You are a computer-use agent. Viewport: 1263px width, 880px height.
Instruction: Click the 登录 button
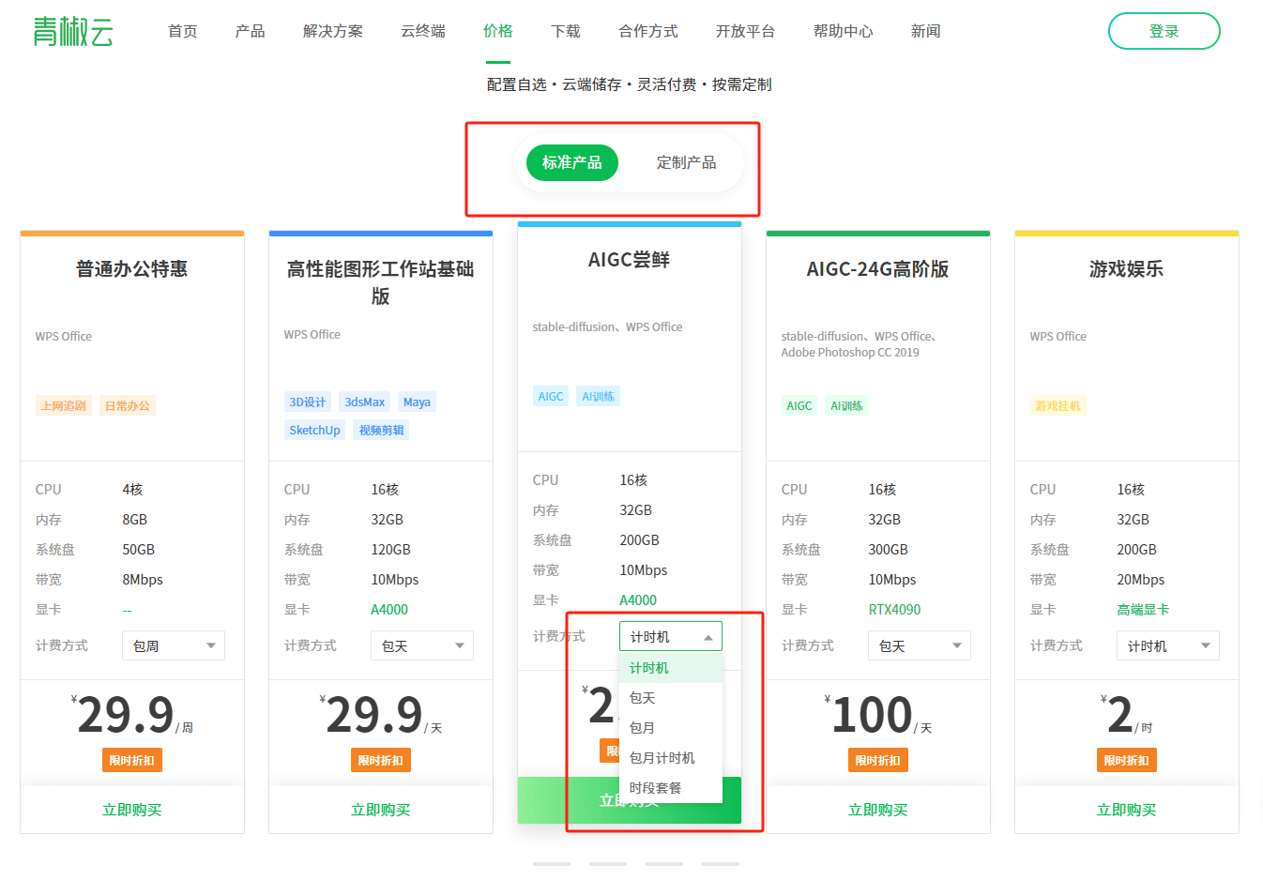pos(1164,31)
